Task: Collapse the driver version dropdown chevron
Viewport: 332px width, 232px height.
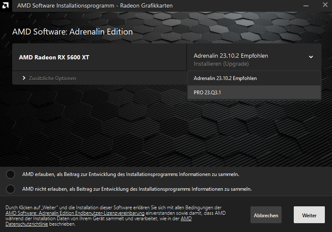Action: click(x=311, y=57)
